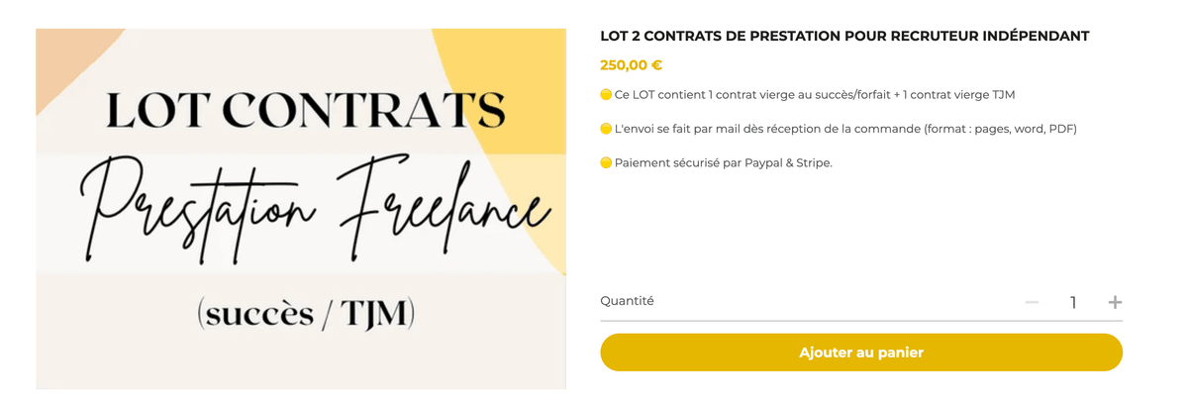
Task: Click the quantity value field showing 1
Action: point(1073,302)
